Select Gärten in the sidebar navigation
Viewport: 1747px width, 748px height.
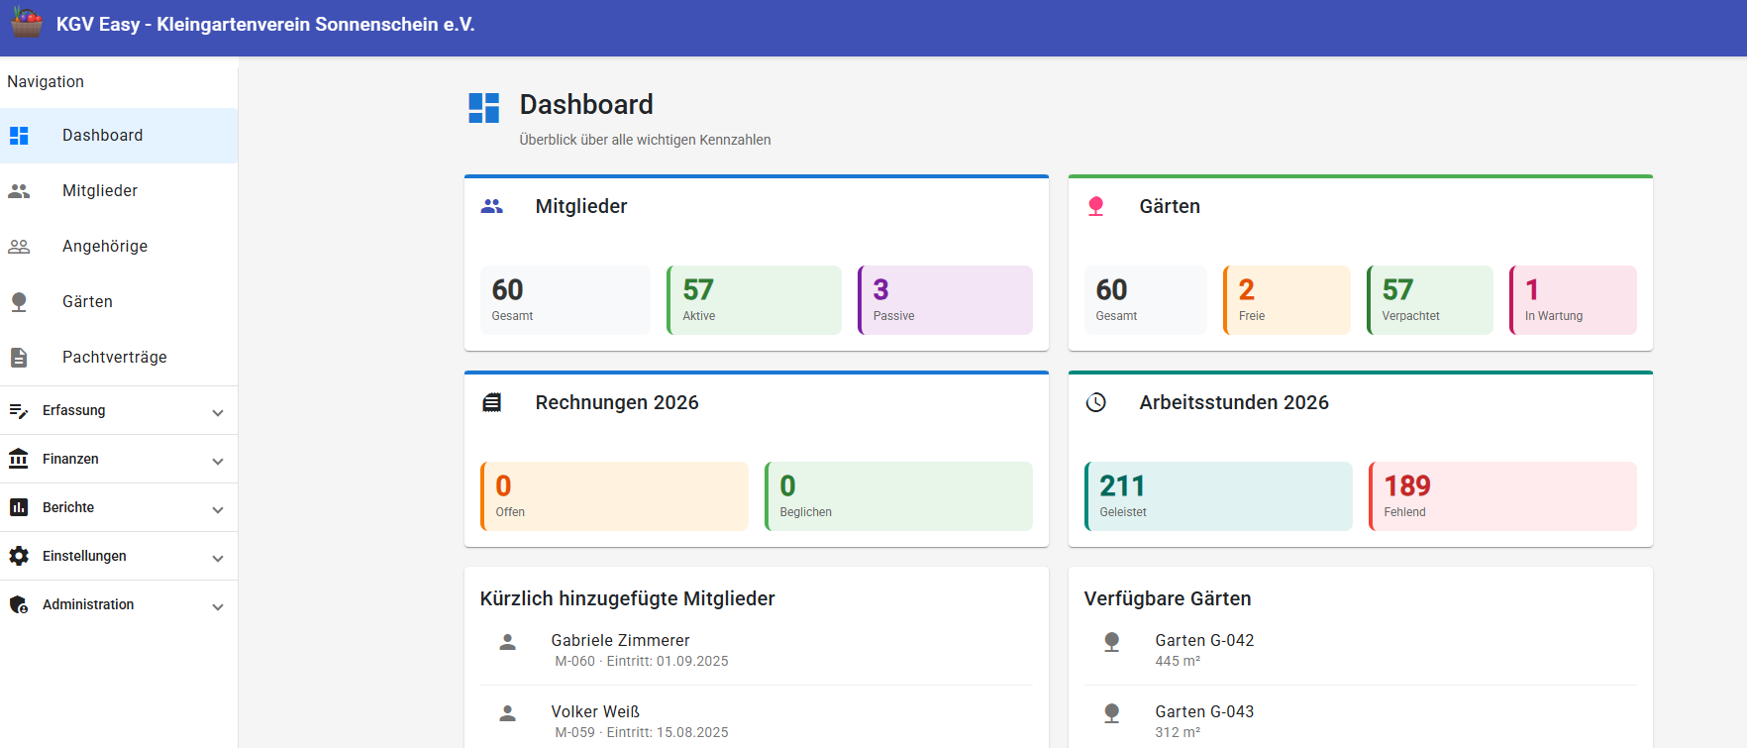tap(119, 302)
